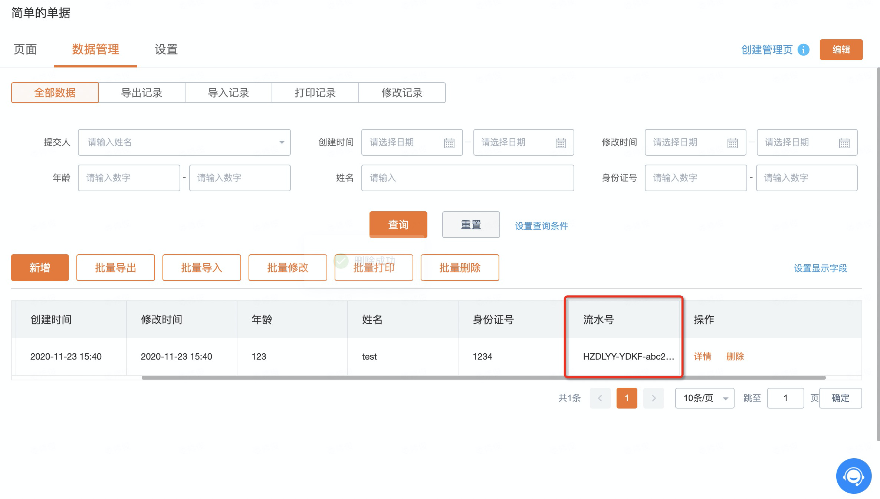Image resolution: width=880 pixels, height=499 pixels.
Task: Open the 设置显示字段 link
Action: tap(821, 268)
